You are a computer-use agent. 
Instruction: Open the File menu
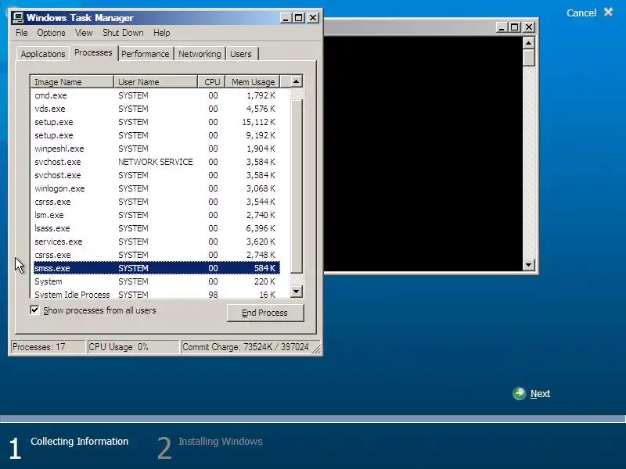22,33
